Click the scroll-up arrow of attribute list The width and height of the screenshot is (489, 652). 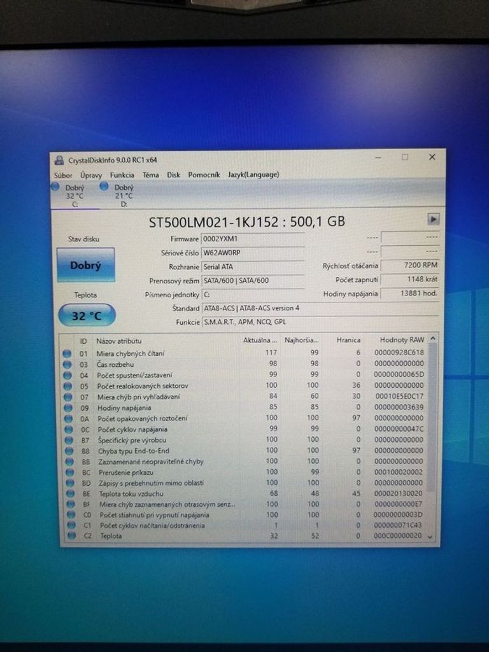432,339
